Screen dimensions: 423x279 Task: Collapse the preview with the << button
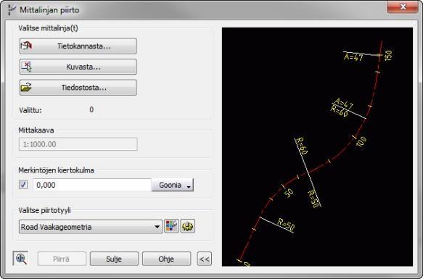pos(205,259)
